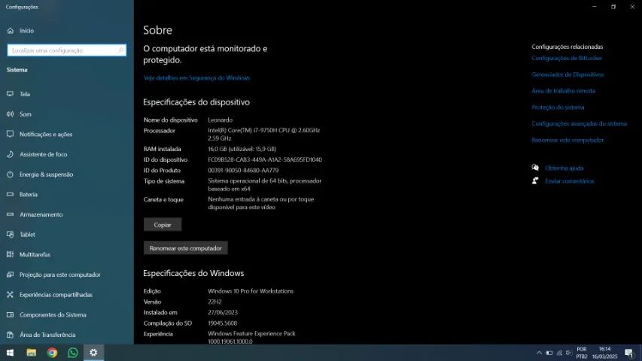Open Configurações avançadas do sistema link
Screen dimensions: 642x361
pos(579,123)
